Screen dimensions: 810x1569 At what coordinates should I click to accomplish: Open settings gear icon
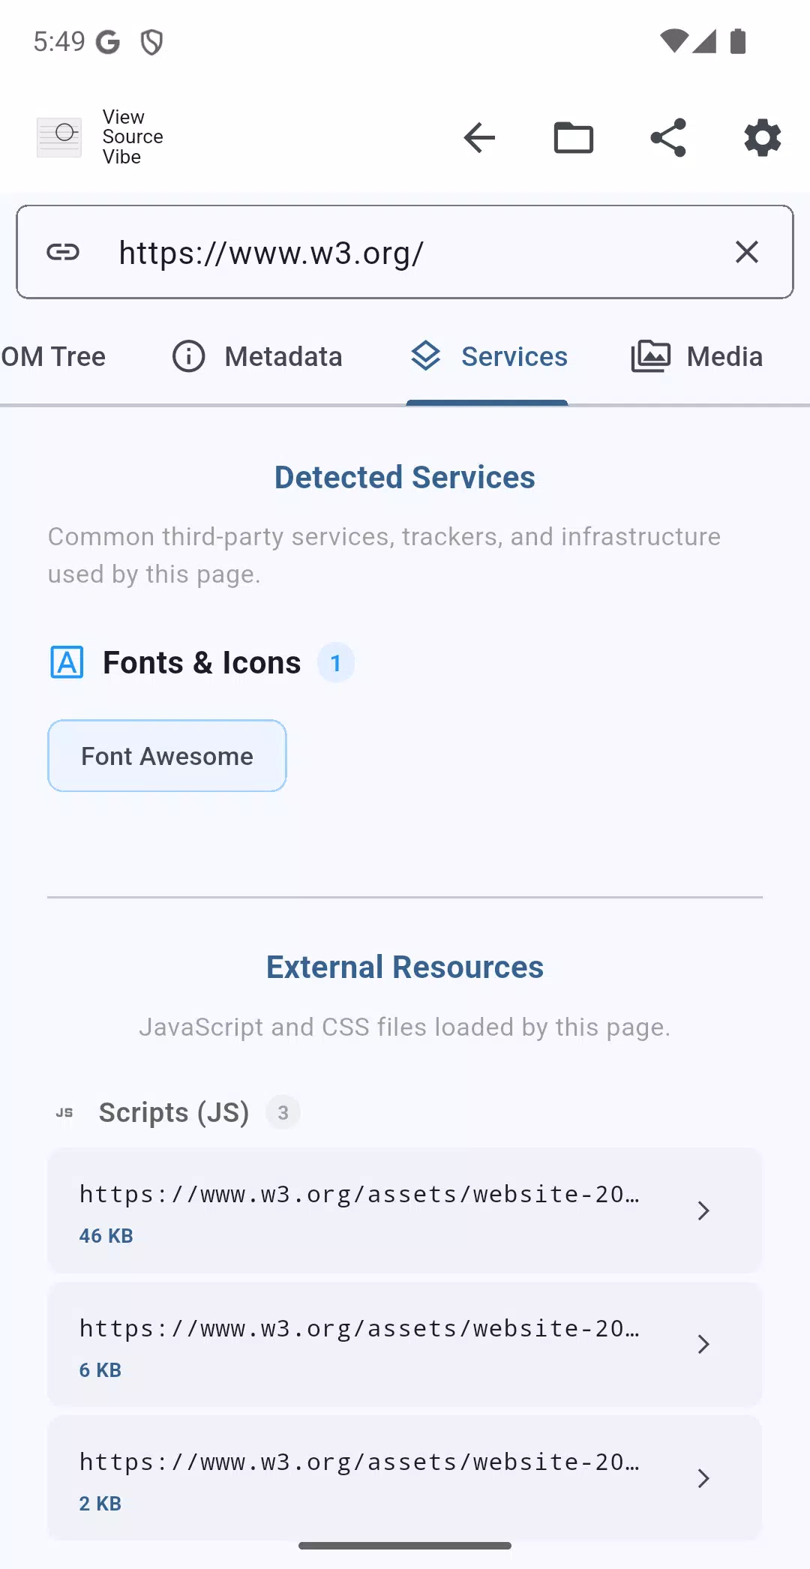763,138
